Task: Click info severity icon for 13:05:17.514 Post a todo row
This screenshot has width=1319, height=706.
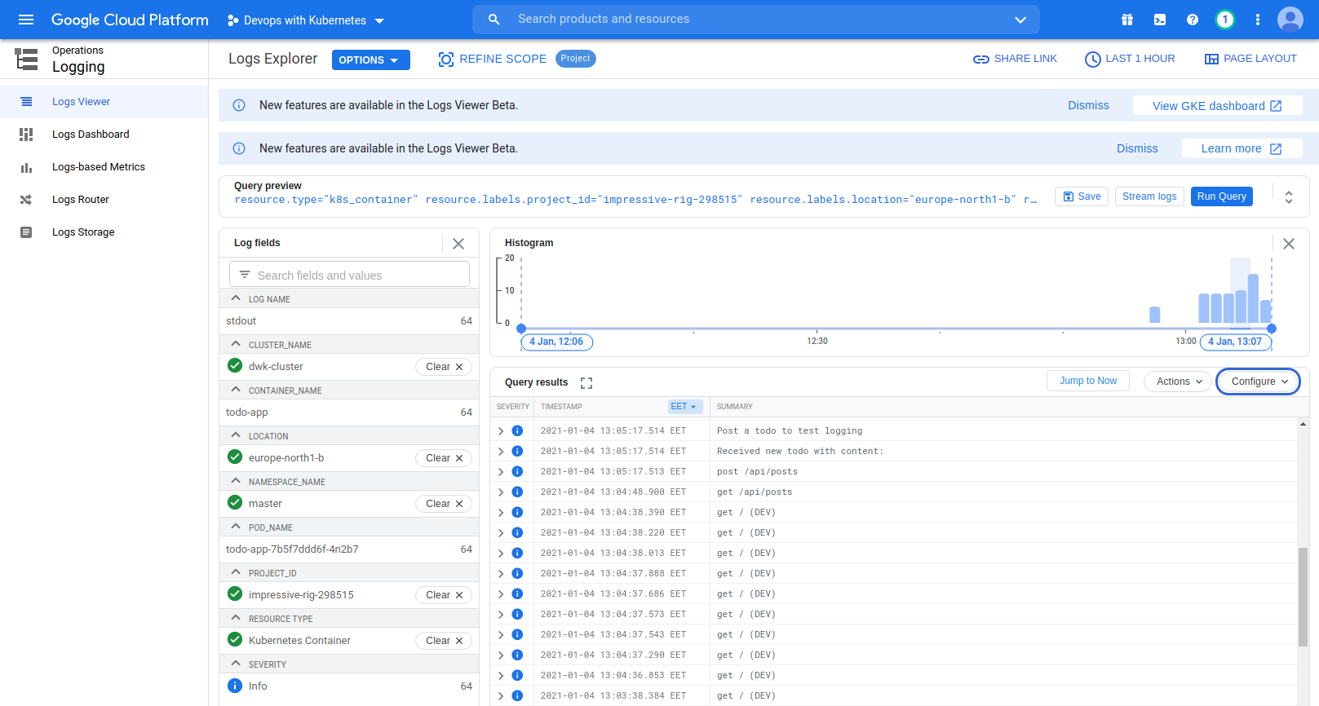Action: (x=517, y=430)
